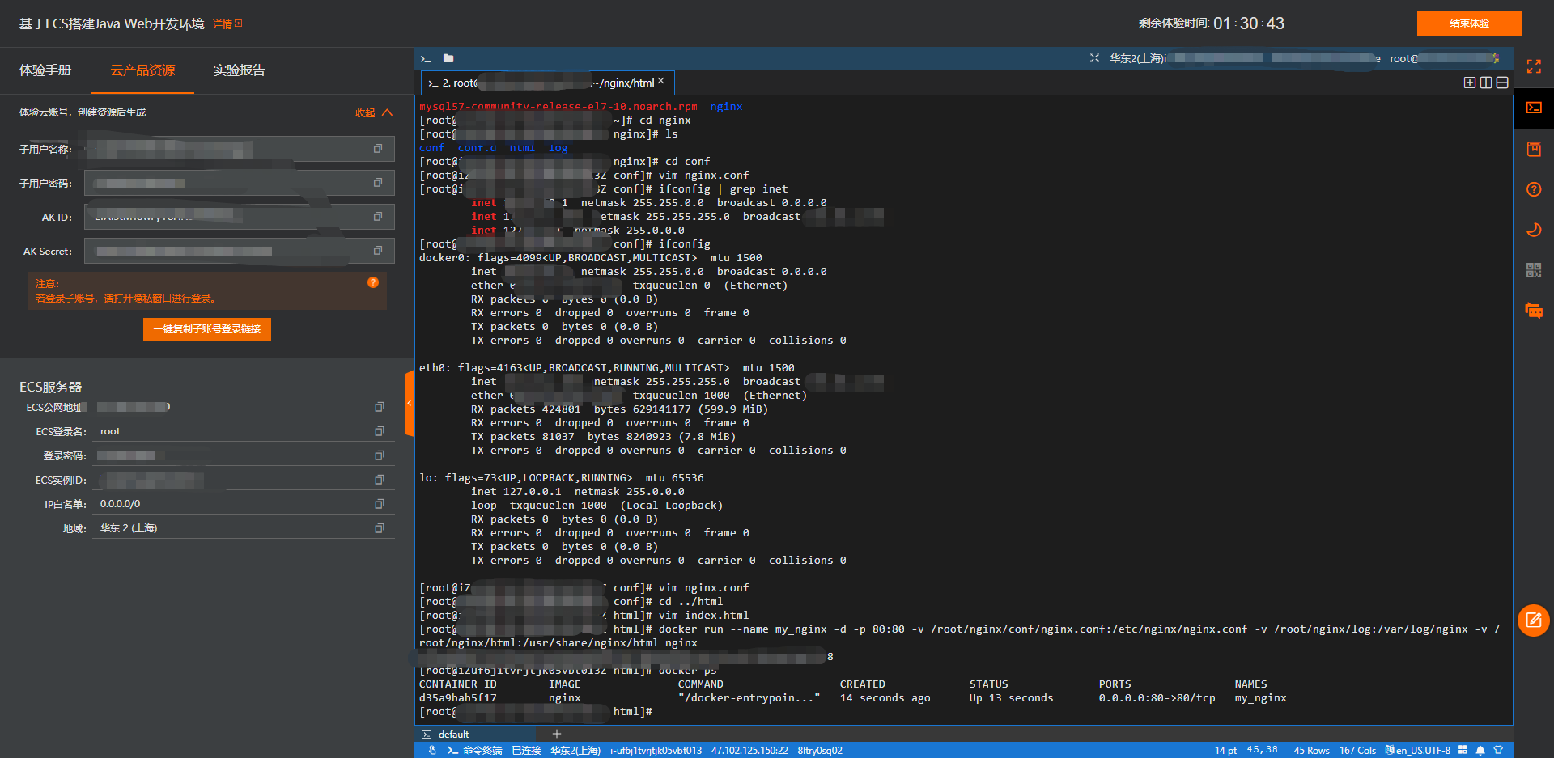Viewport: 1554px width, 758px height.
Task: Click the sub-user name input field
Action: pyautogui.click(x=240, y=149)
